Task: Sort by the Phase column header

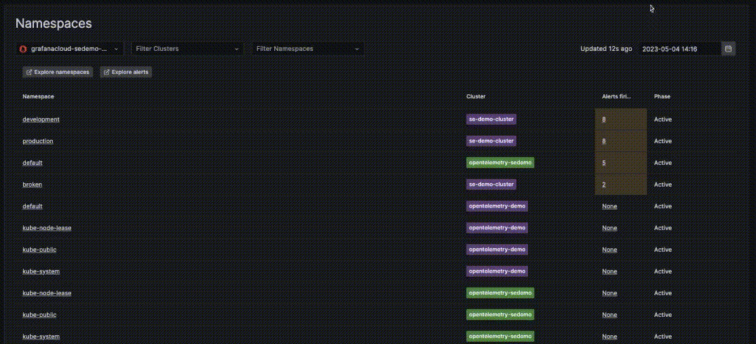Action: click(662, 96)
